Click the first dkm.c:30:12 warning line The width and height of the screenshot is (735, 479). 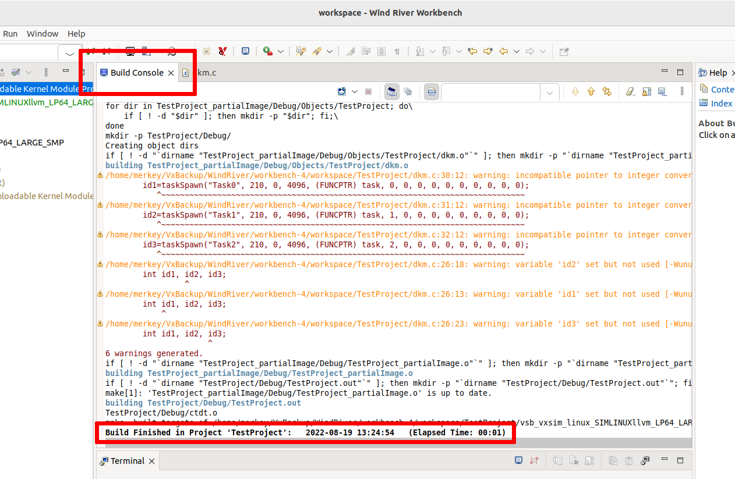point(398,175)
